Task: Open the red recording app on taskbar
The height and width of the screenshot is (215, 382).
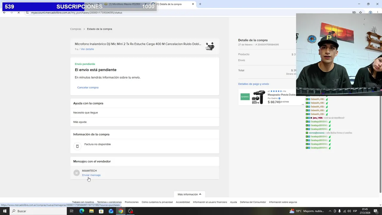Action: tap(130, 211)
